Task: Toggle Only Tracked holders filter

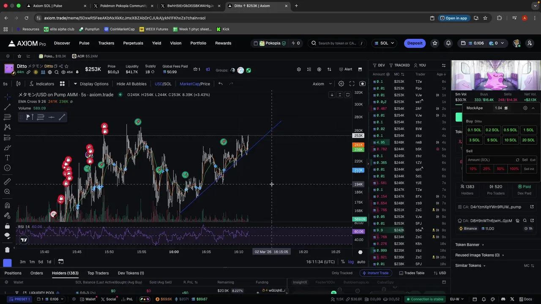Action: [x=342, y=273]
